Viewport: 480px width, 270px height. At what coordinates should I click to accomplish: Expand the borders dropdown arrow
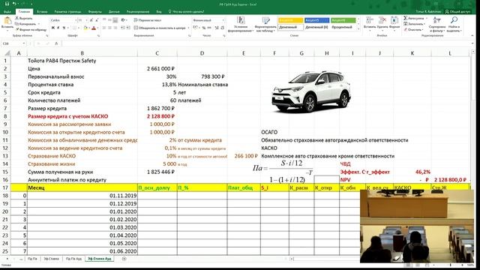pyautogui.click(x=78, y=28)
